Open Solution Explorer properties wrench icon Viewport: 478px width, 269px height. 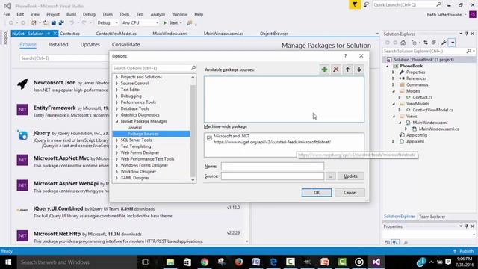coord(444,43)
